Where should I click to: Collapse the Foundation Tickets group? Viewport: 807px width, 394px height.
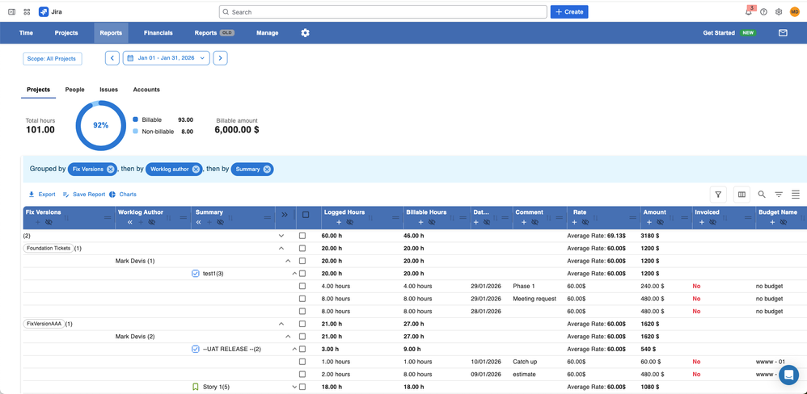[x=281, y=248]
